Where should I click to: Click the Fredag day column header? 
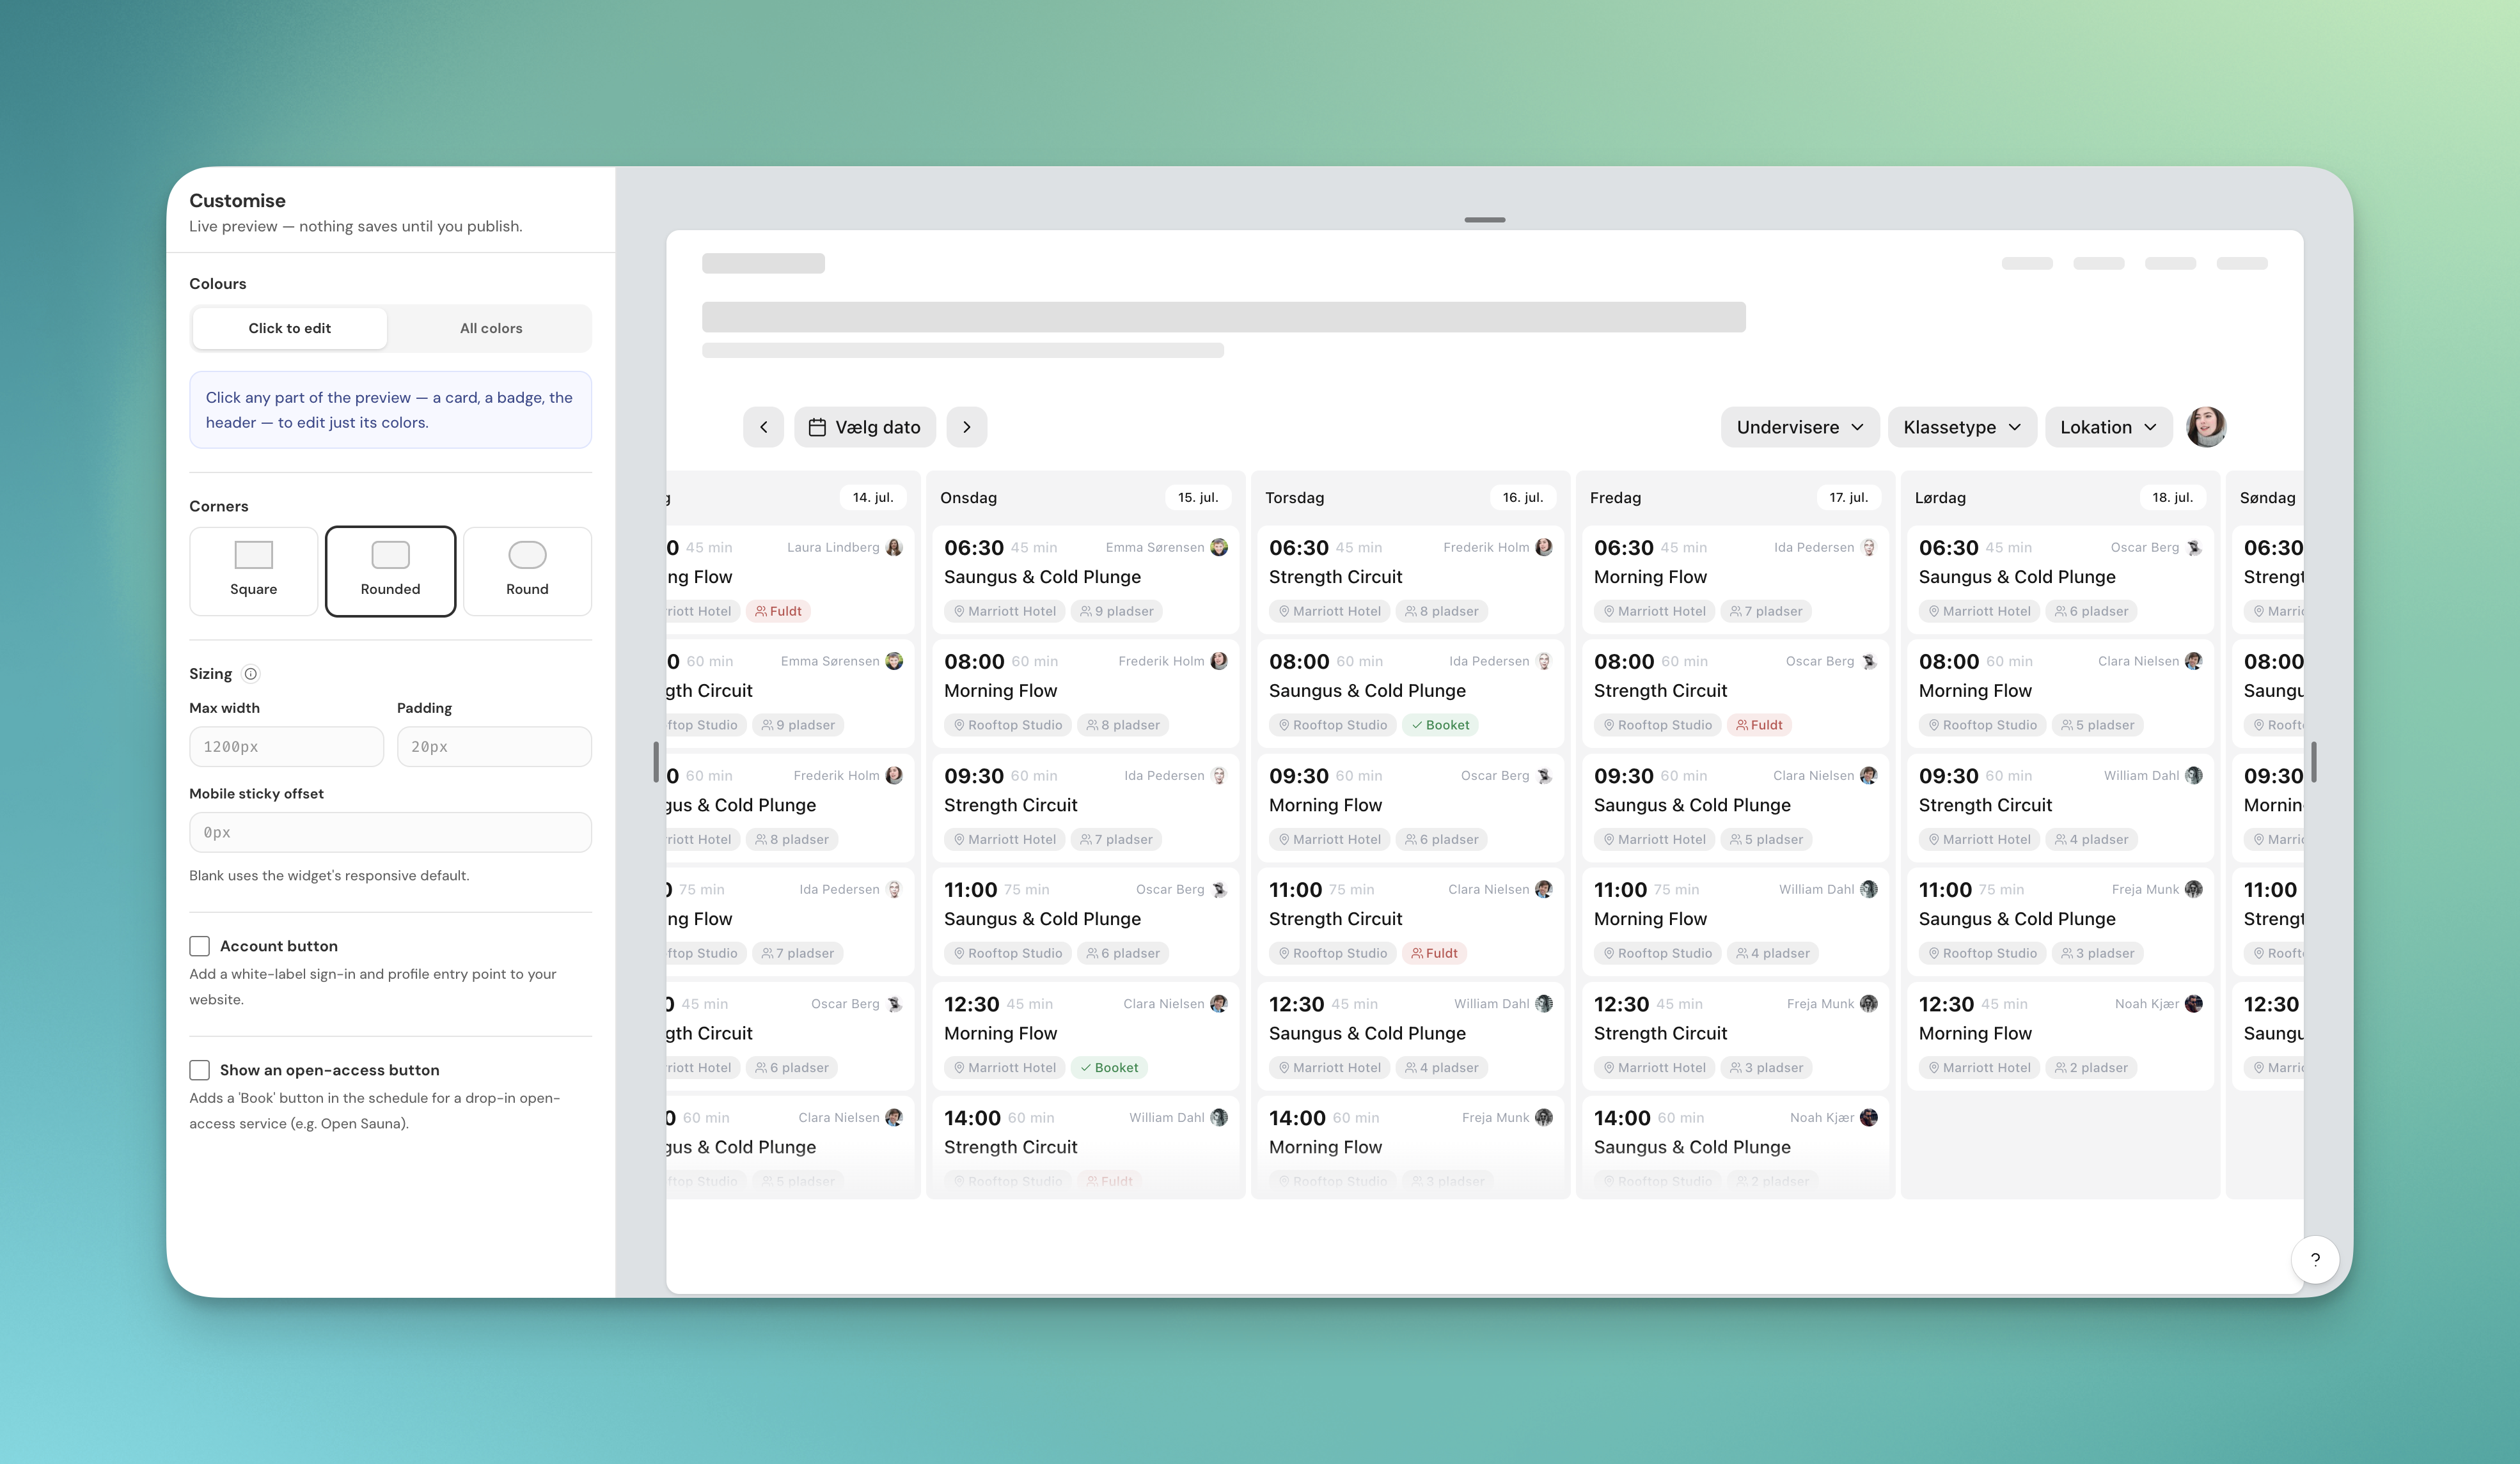click(x=1735, y=497)
